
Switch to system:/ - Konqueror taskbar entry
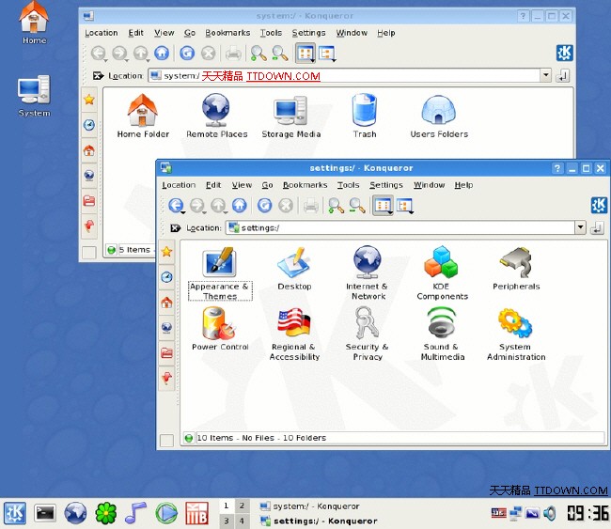pyautogui.click(x=310, y=506)
